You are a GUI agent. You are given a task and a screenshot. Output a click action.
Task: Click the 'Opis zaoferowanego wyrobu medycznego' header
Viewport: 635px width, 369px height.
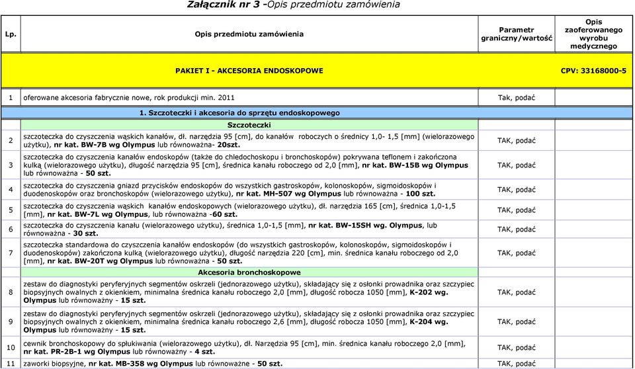[x=593, y=34]
